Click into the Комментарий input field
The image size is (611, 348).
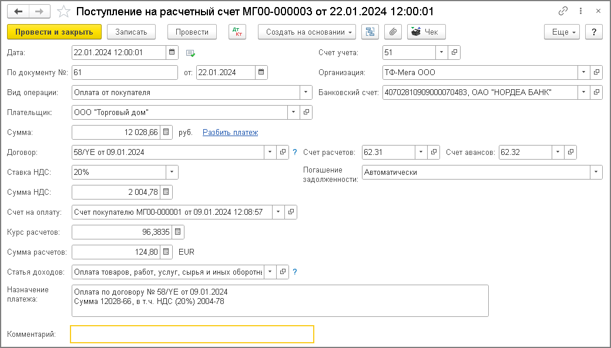192,334
